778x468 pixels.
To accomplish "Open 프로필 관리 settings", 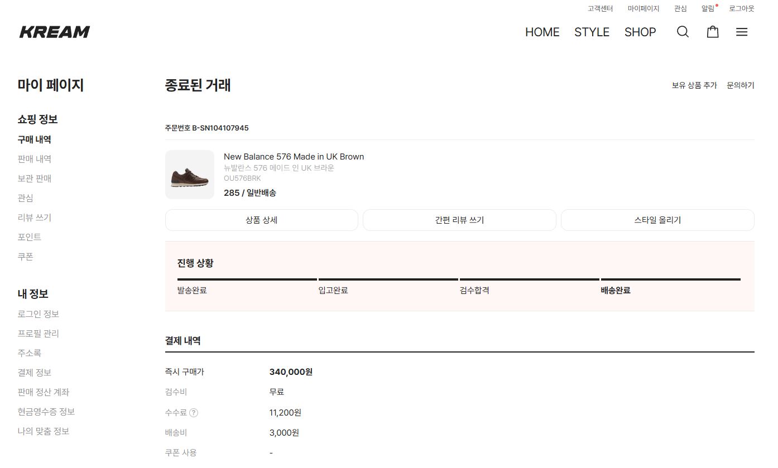I will pyautogui.click(x=39, y=334).
